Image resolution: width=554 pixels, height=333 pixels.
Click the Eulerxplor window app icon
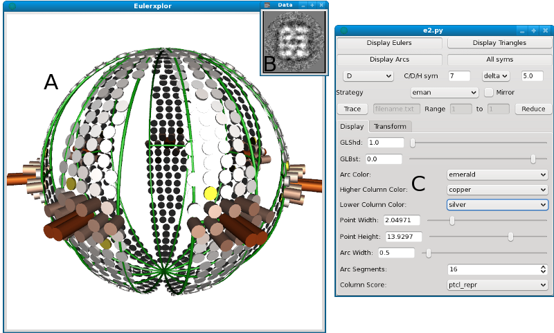click(12, 6)
